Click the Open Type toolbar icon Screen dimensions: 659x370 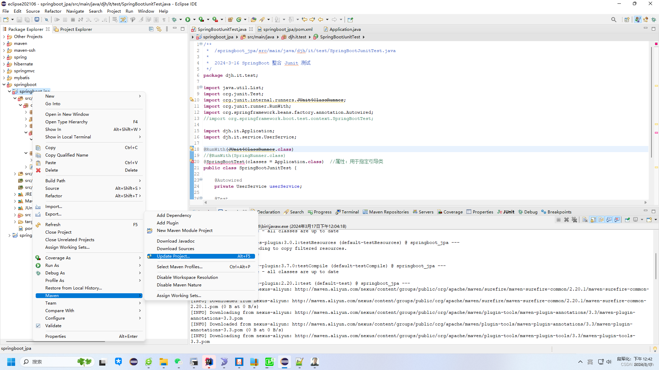(x=253, y=20)
